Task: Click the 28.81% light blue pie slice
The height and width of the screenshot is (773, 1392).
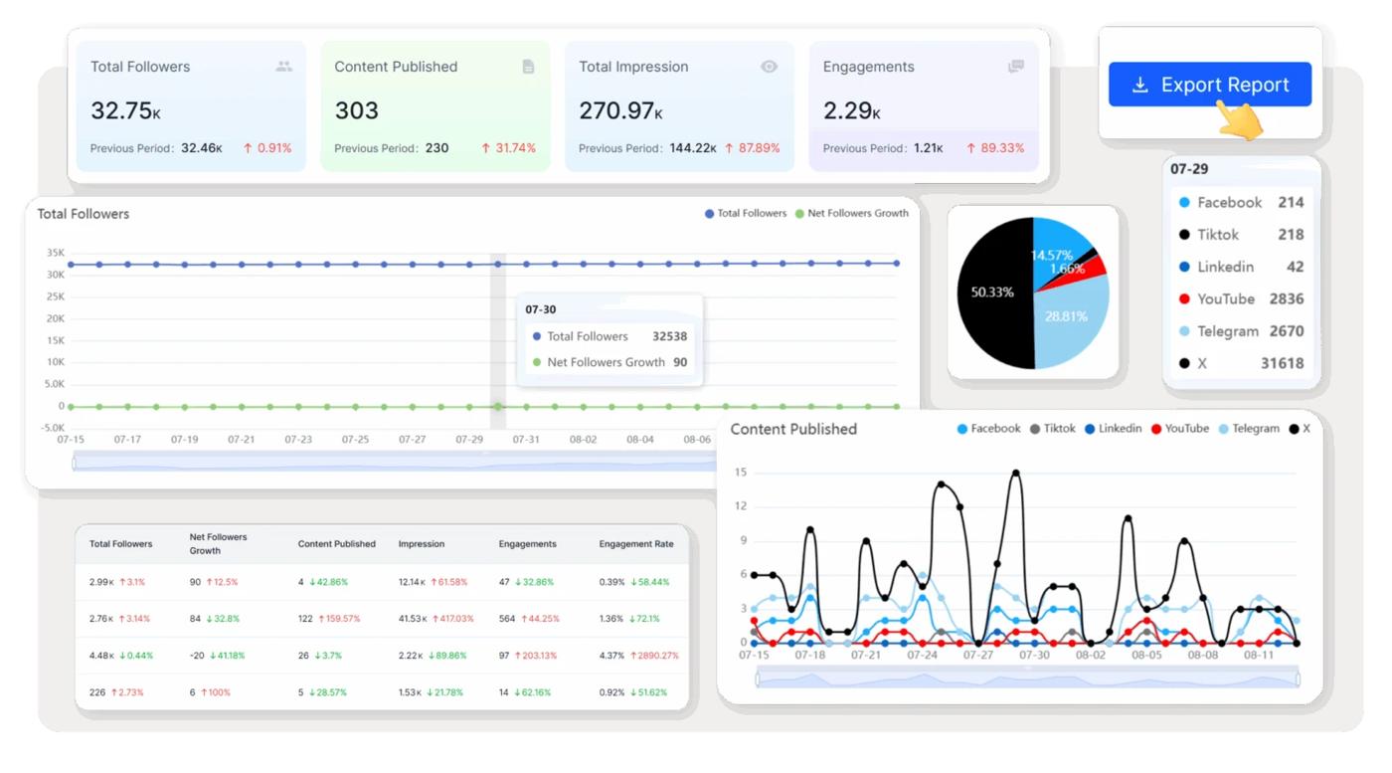Action: [1070, 320]
